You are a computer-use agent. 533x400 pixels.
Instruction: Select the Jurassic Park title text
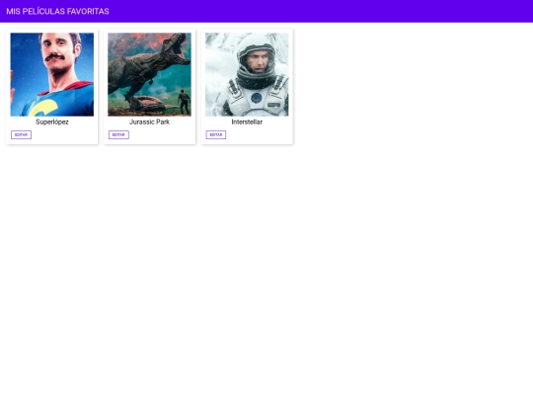pos(150,121)
